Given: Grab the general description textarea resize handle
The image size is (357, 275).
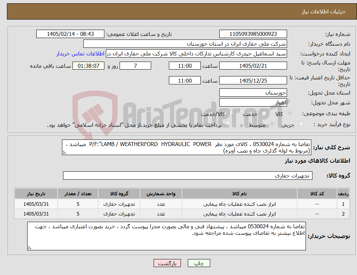Looking at the screenshot, I should (x=64, y=153).
